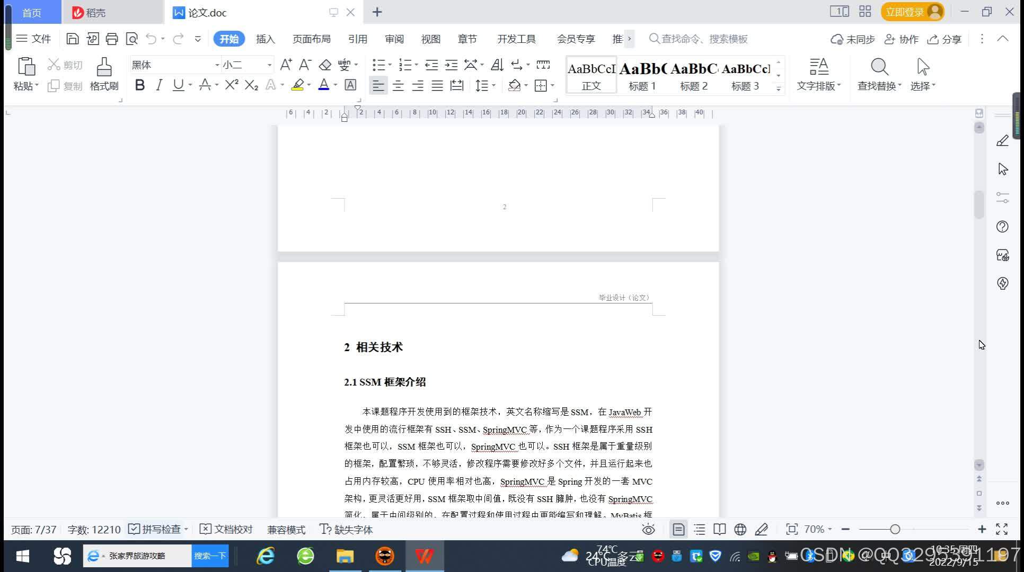Expand more ribbon tabs chevron
Screen dimensions: 1024x572
(x=629, y=39)
